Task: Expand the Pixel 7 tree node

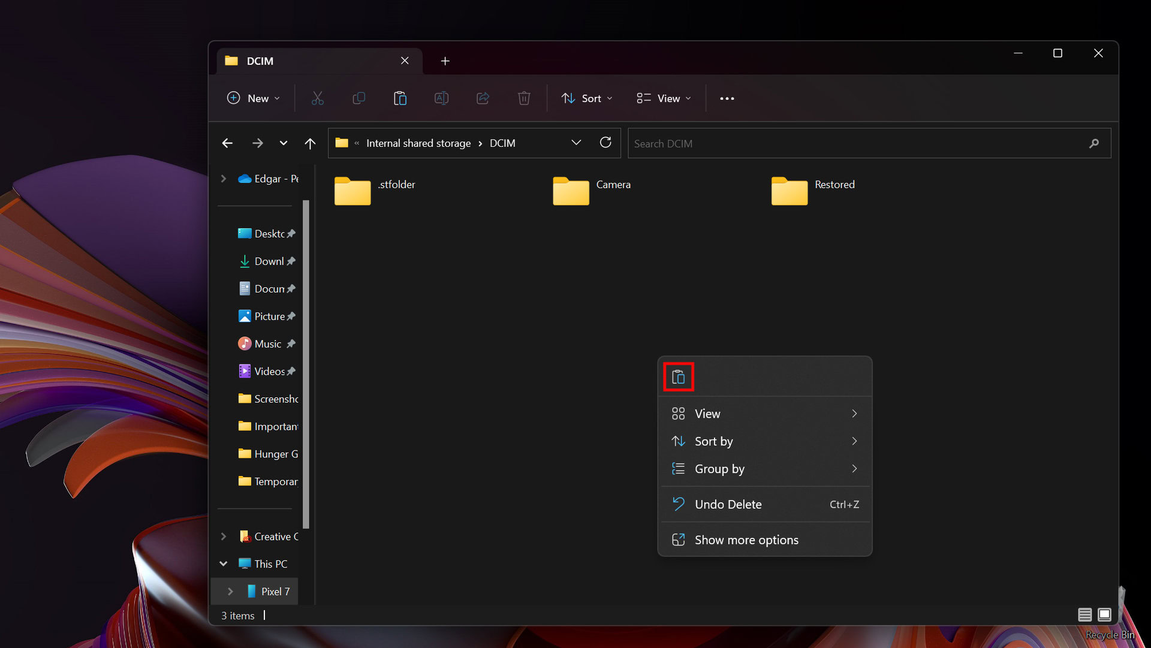Action: (x=230, y=591)
